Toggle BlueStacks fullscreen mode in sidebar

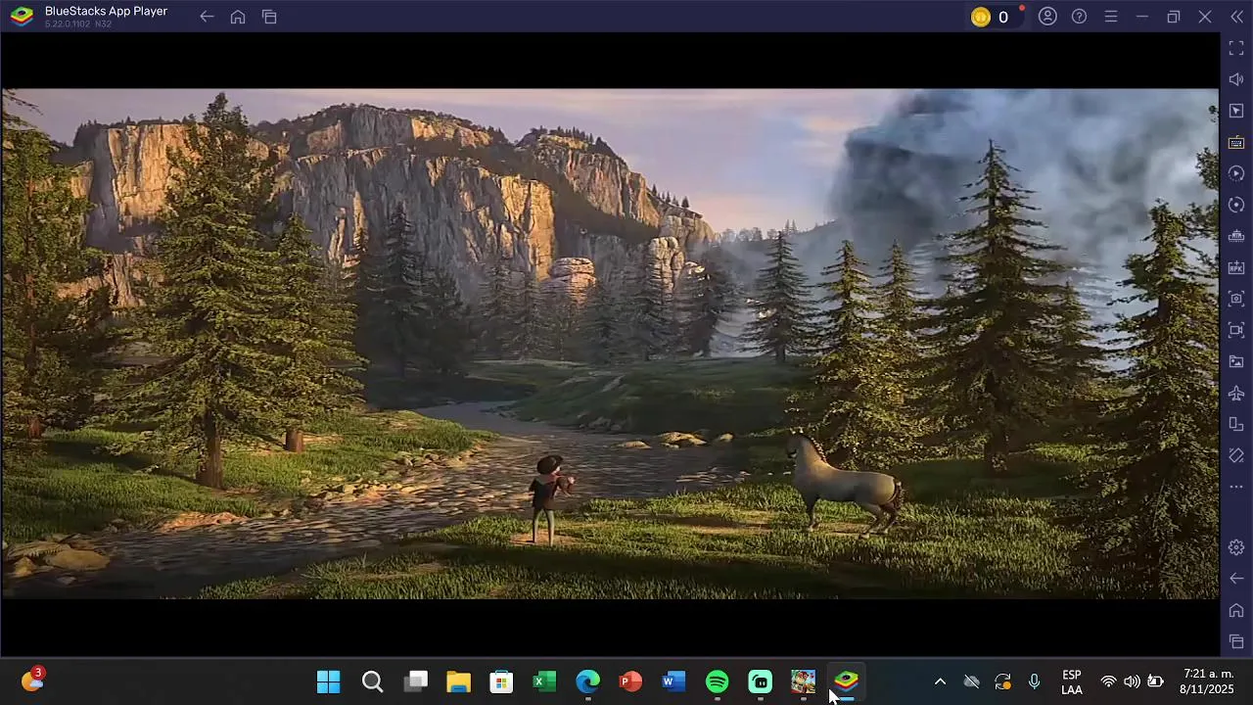tap(1236, 48)
